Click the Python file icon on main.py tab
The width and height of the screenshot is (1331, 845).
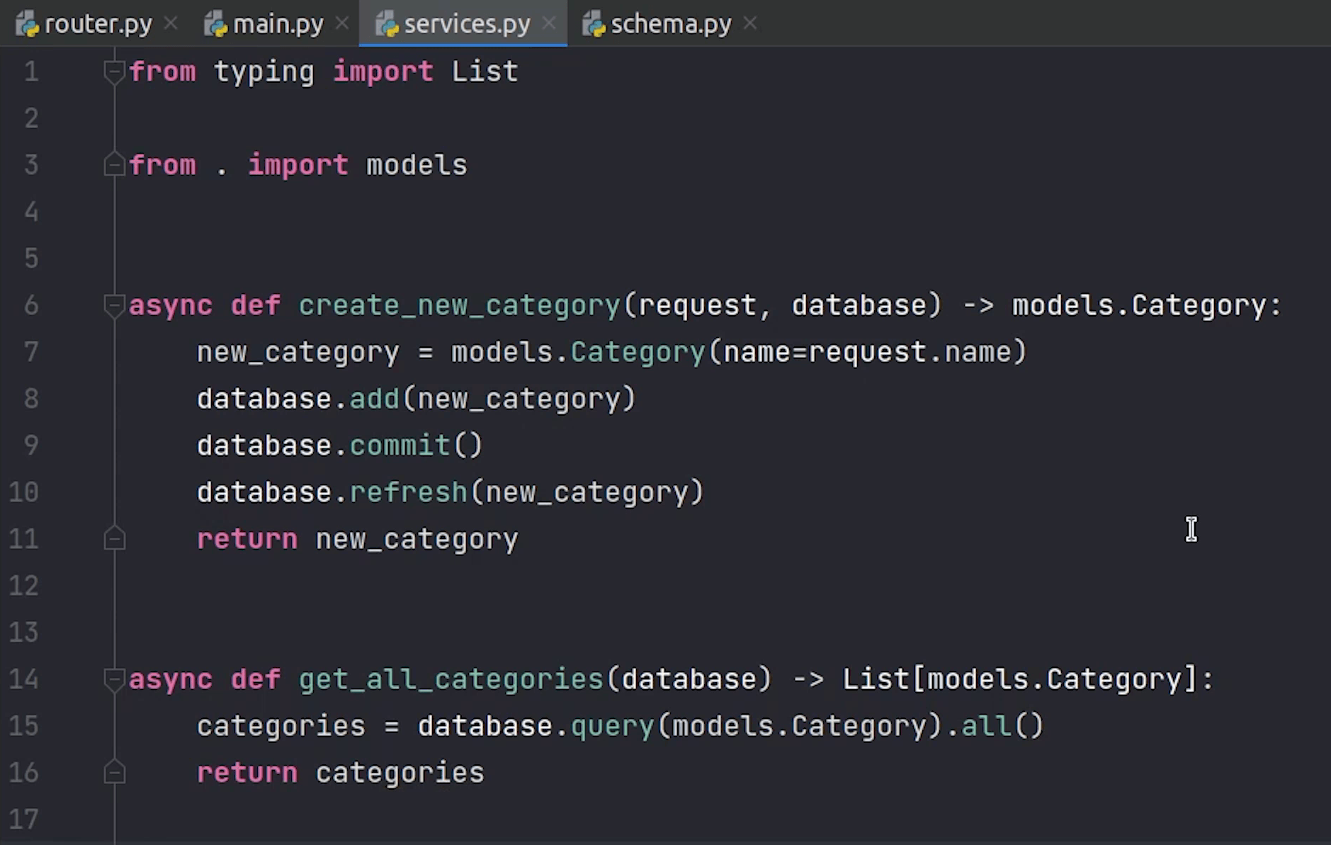215,25
